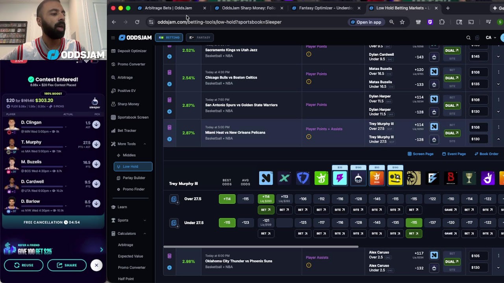
Task: Click Novig sportsbook logo in odds comparison header
Action: pyautogui.click(x=266, y=178)
